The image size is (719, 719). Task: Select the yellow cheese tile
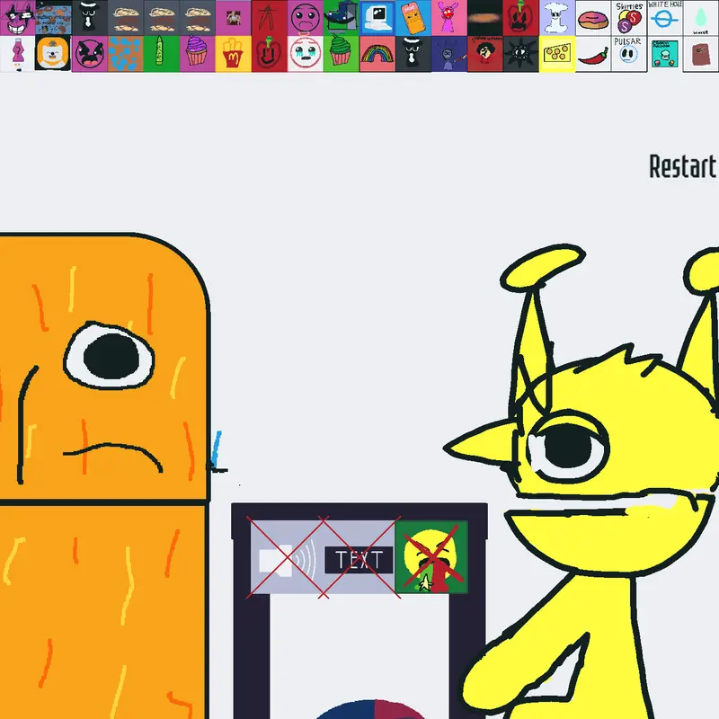(557, 54)
